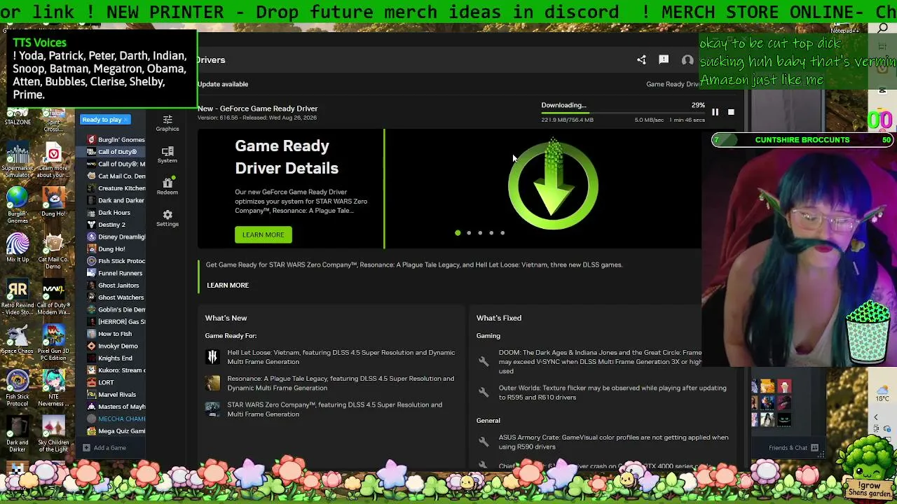Select the fourth carousel dot

[x=491, y=233]
